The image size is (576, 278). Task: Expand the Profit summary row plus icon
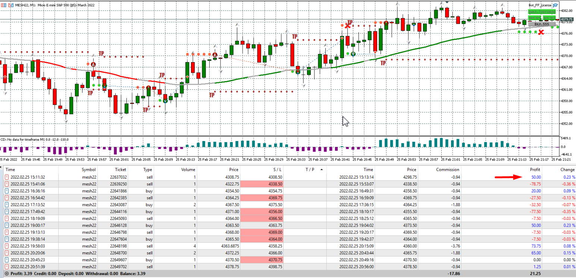(x=7, y=274)
